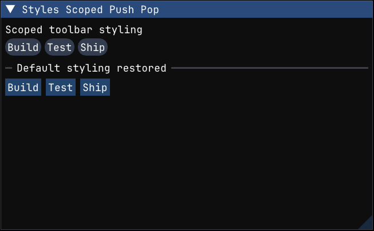Select the blue default-styled Ship button
Viewport: 374px width, 231px height.
click(x=95, y=88)
